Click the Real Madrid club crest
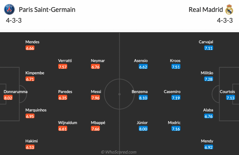 (x=229, y=10)
